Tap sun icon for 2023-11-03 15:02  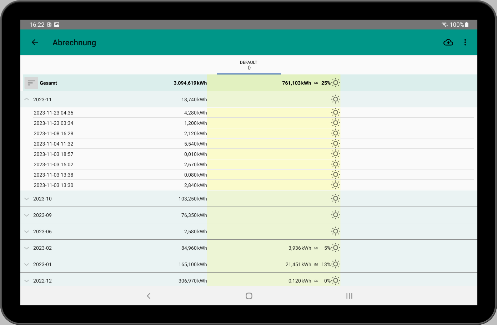336,164
